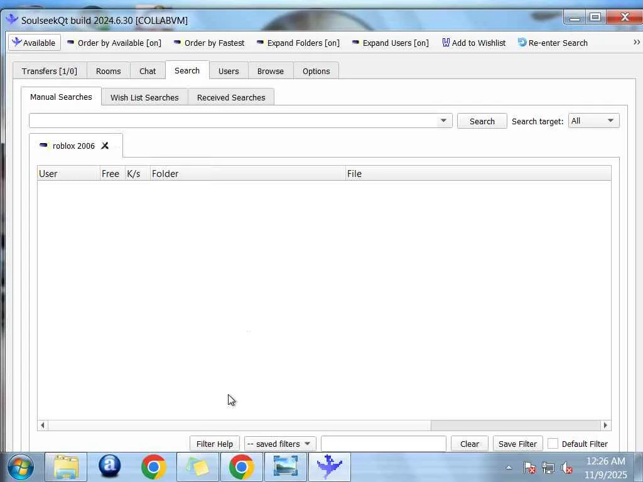Open the picture viewer taskbar icon
Screen dimensions: 643x482
286,467
